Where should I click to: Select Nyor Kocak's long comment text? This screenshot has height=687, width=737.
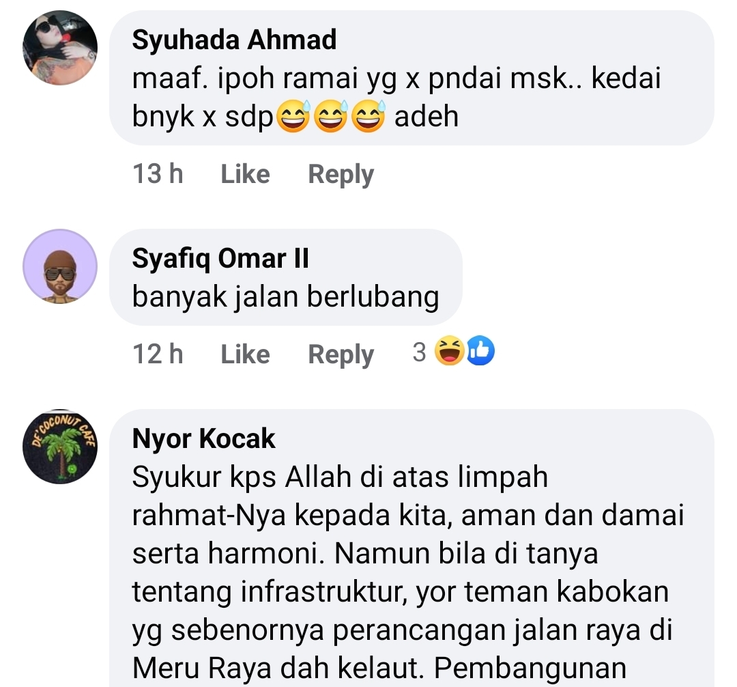[408, 572]
